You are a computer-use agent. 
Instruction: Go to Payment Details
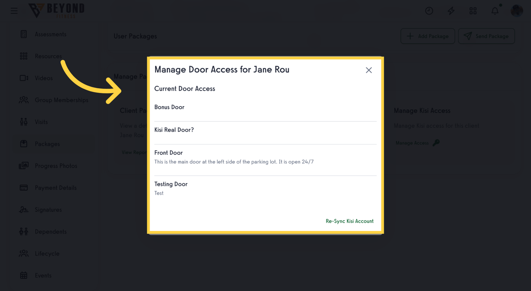pyautogui.click(x=56, y=188)
